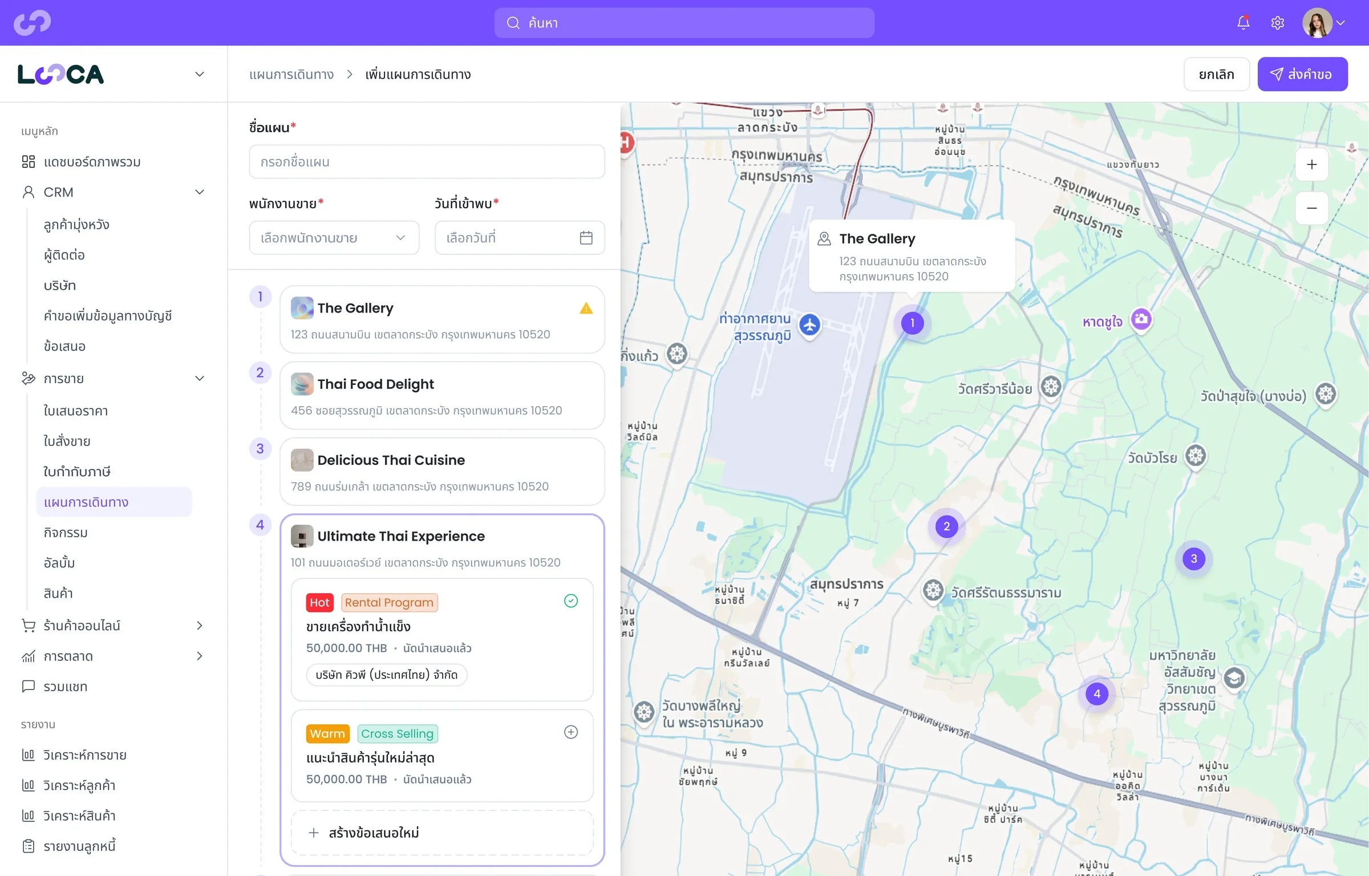The width and height of the screenshot is (1369, 876).
Task: Click the shopping cart icon for ร้านค้าออนไลน์
Action: pos(28,626)
